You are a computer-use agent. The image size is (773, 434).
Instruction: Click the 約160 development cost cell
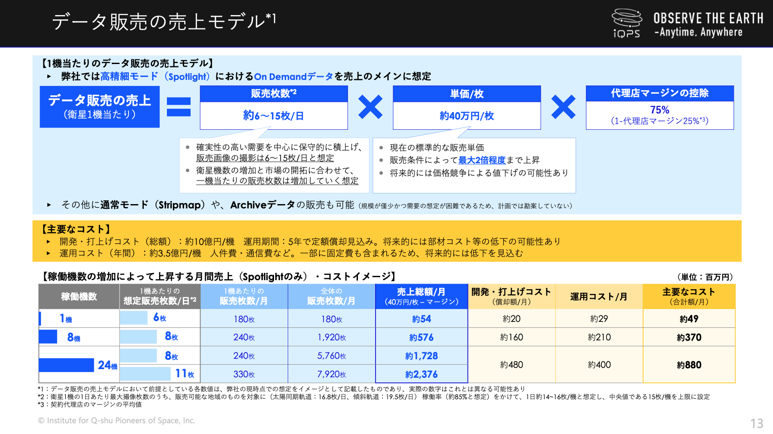(x=511, y=337)
